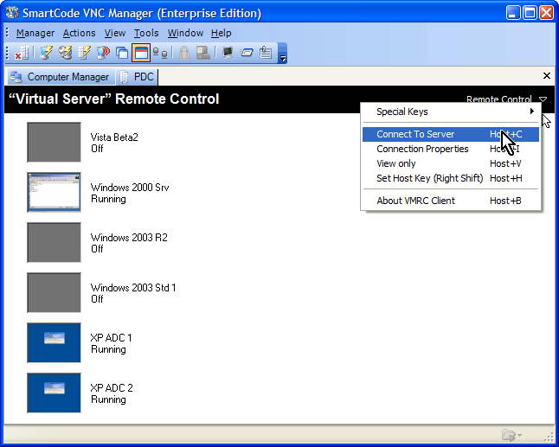Click the cascading windows toolbar icon

(122, 53)
